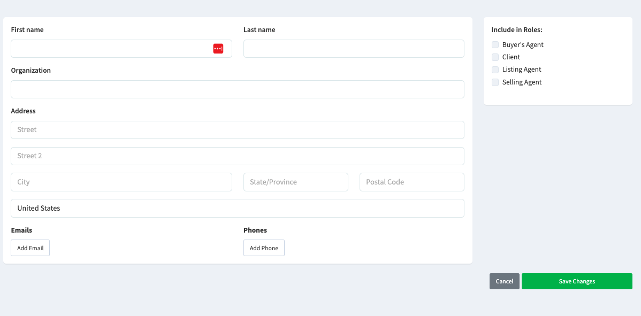Click the Postal Code field

[411, 182]
